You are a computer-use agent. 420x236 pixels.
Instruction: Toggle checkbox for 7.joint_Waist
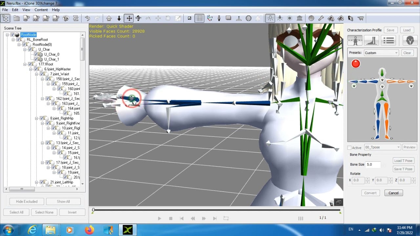(42, 74)
